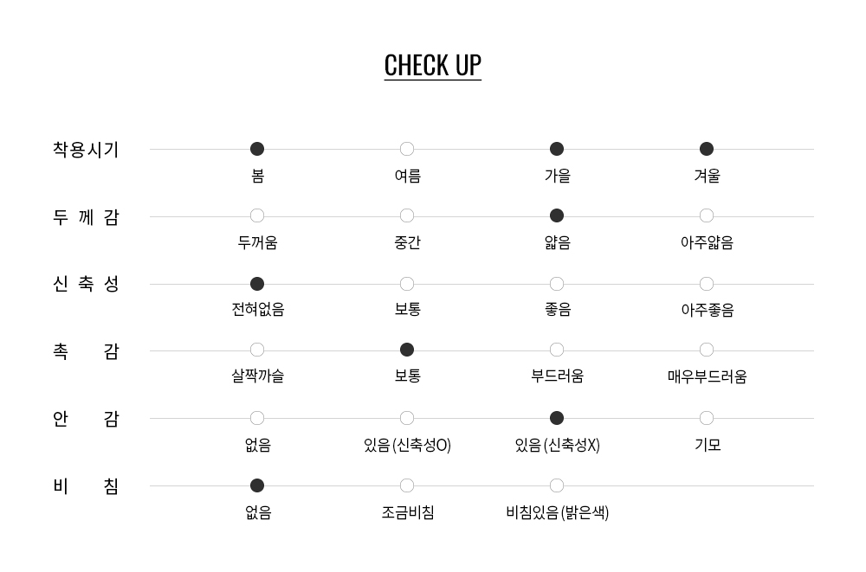Viewport: 866px width, 572px height.
Task: Click the 좋음 elasticity circle
Action: [557, 284]
